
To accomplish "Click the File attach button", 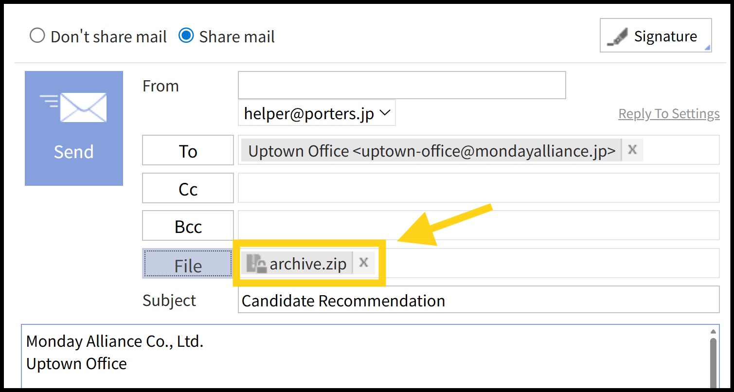I will click(188, 264).
